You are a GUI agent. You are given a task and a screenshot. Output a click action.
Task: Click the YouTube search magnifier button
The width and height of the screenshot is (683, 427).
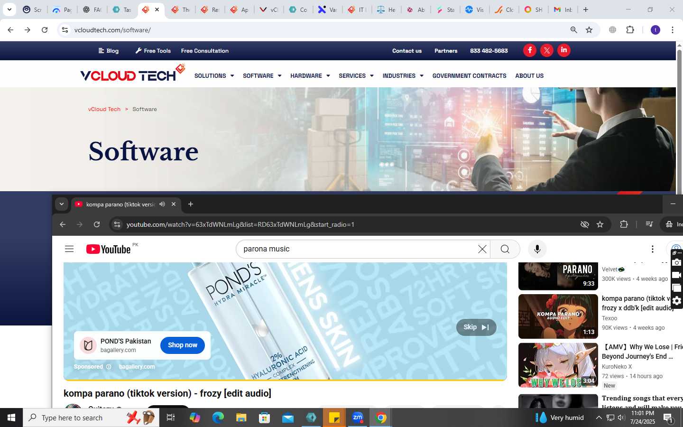point(505,249)
